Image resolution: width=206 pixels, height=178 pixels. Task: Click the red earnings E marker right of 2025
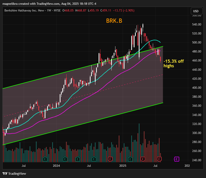pos(143,159)
